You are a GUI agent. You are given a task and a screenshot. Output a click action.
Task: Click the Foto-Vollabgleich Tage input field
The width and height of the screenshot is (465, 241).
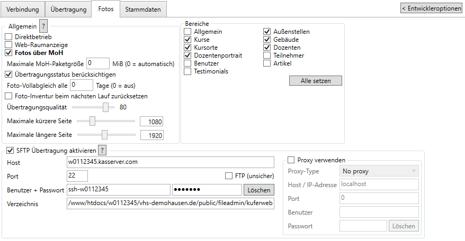pos(82,85)
